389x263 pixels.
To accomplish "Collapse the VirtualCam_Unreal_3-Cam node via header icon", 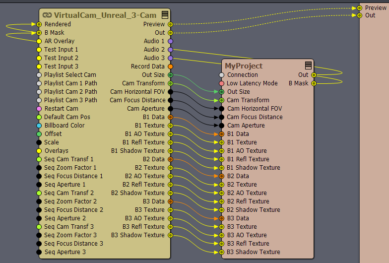I will point(165,15).
